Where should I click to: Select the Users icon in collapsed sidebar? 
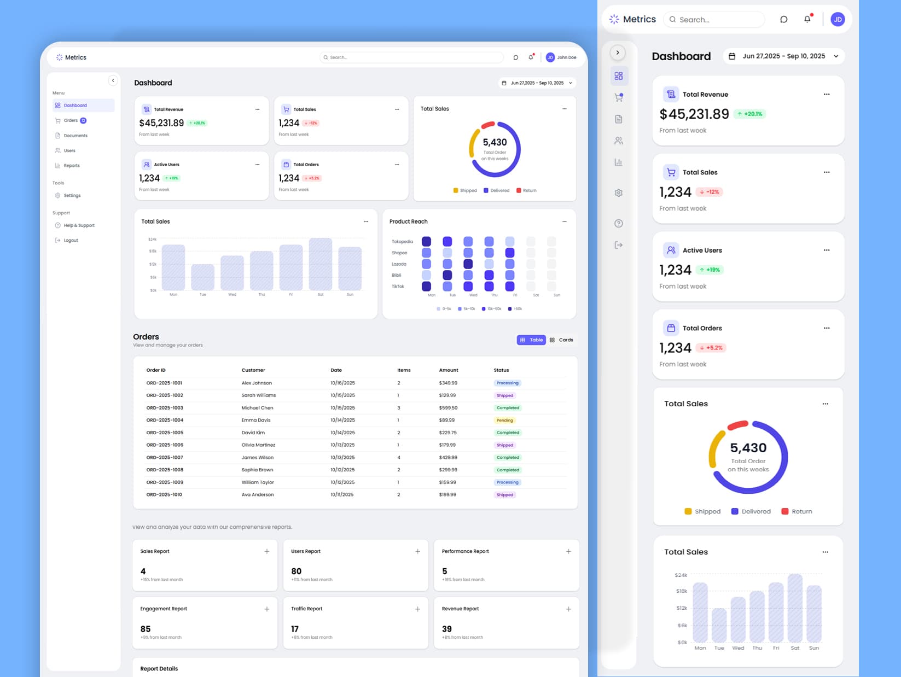pyautogui.click(x=619, y=141)
